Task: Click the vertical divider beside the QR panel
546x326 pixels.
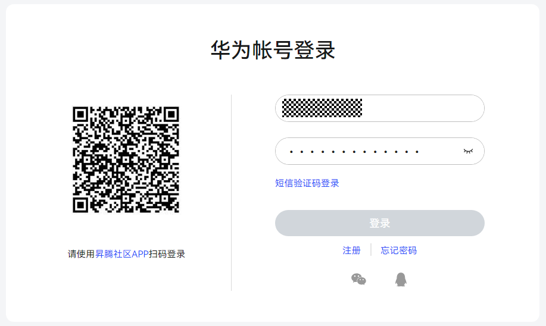Action: (x=231, y=192)
